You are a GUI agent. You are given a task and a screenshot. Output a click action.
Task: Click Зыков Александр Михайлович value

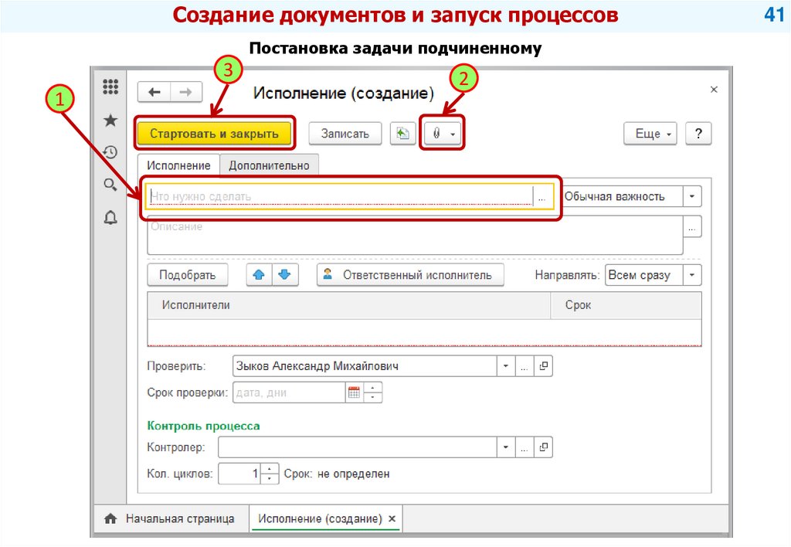coord(317,366)
